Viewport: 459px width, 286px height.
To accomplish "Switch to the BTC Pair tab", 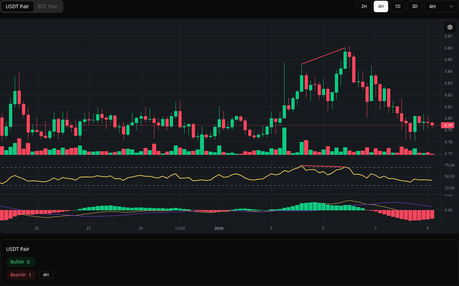I will 47,6.
